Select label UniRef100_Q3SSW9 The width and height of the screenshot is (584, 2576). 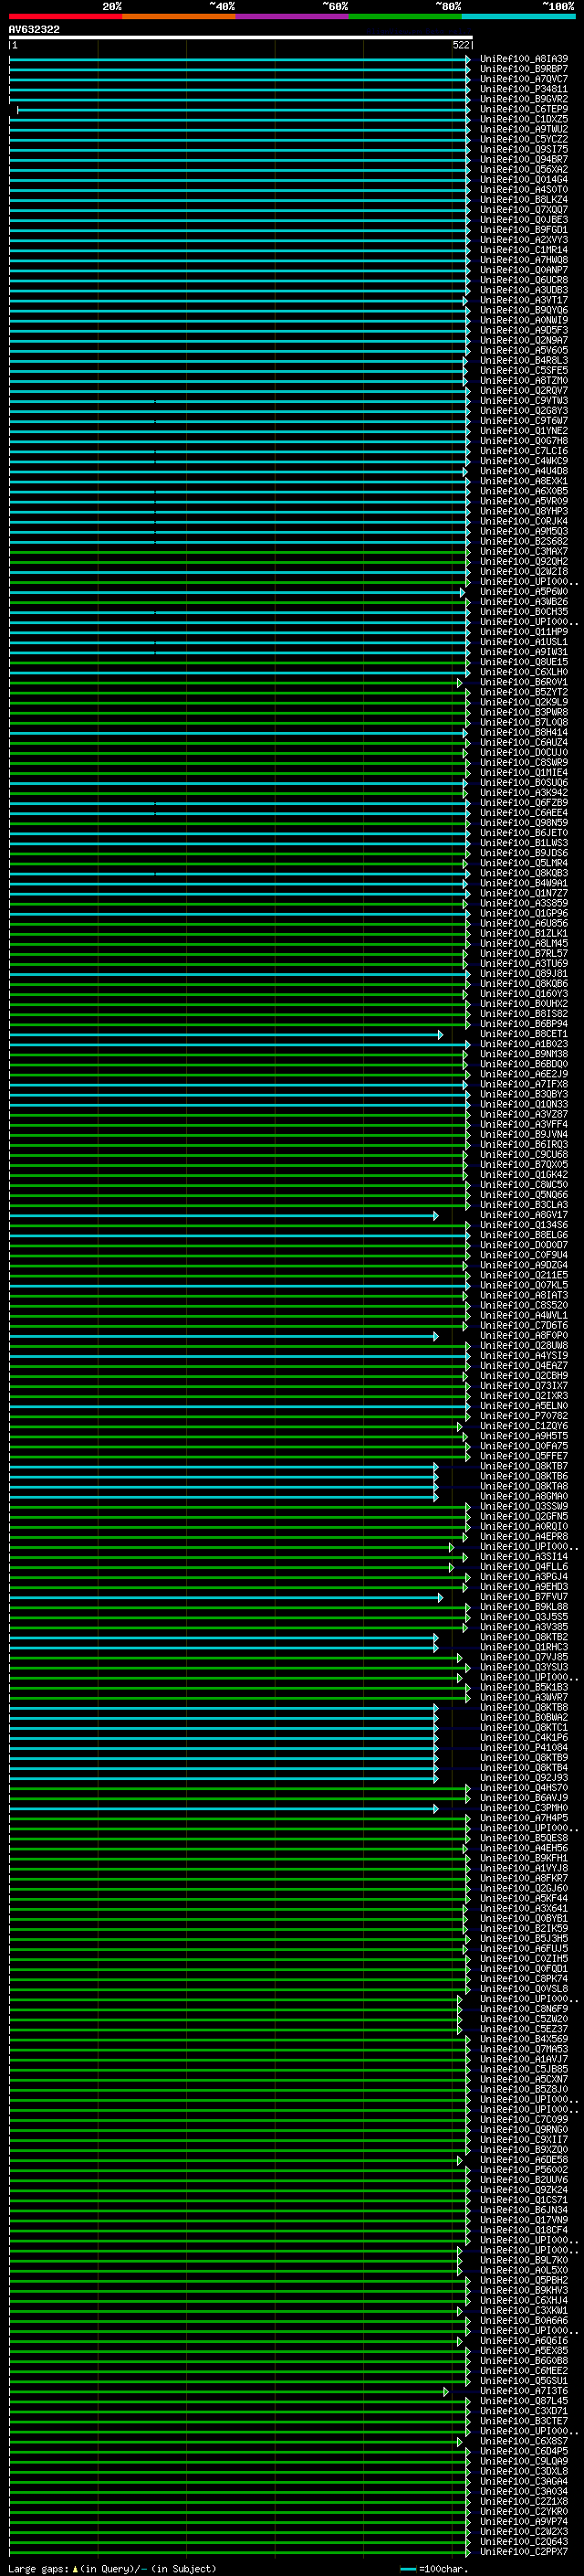coord(524,1506)
